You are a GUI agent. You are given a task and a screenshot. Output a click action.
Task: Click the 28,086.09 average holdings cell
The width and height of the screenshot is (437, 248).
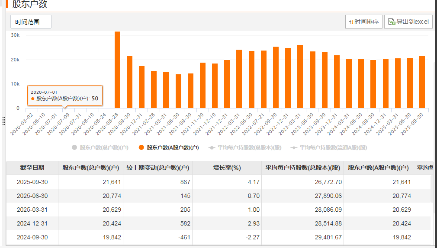(x=303, y=210)
